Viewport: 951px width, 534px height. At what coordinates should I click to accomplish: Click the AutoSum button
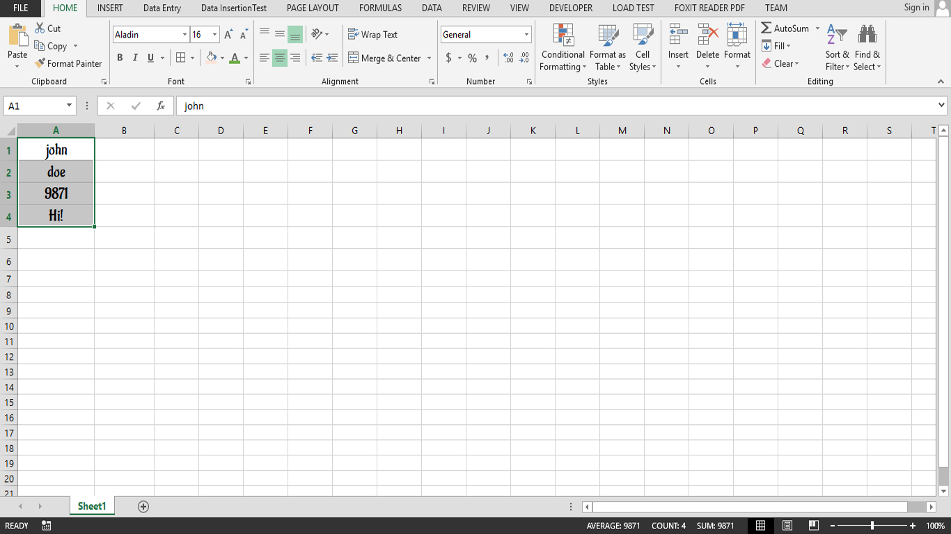tap(785, 29)
